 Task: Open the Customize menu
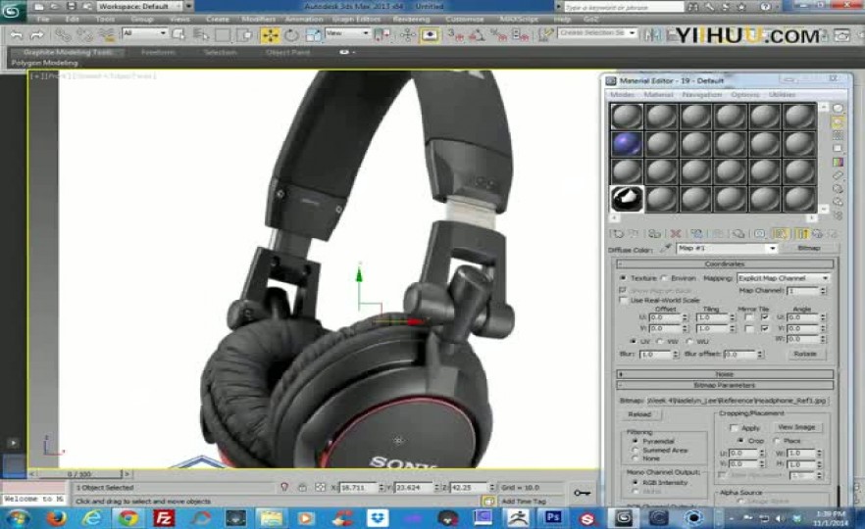point(465,20)
